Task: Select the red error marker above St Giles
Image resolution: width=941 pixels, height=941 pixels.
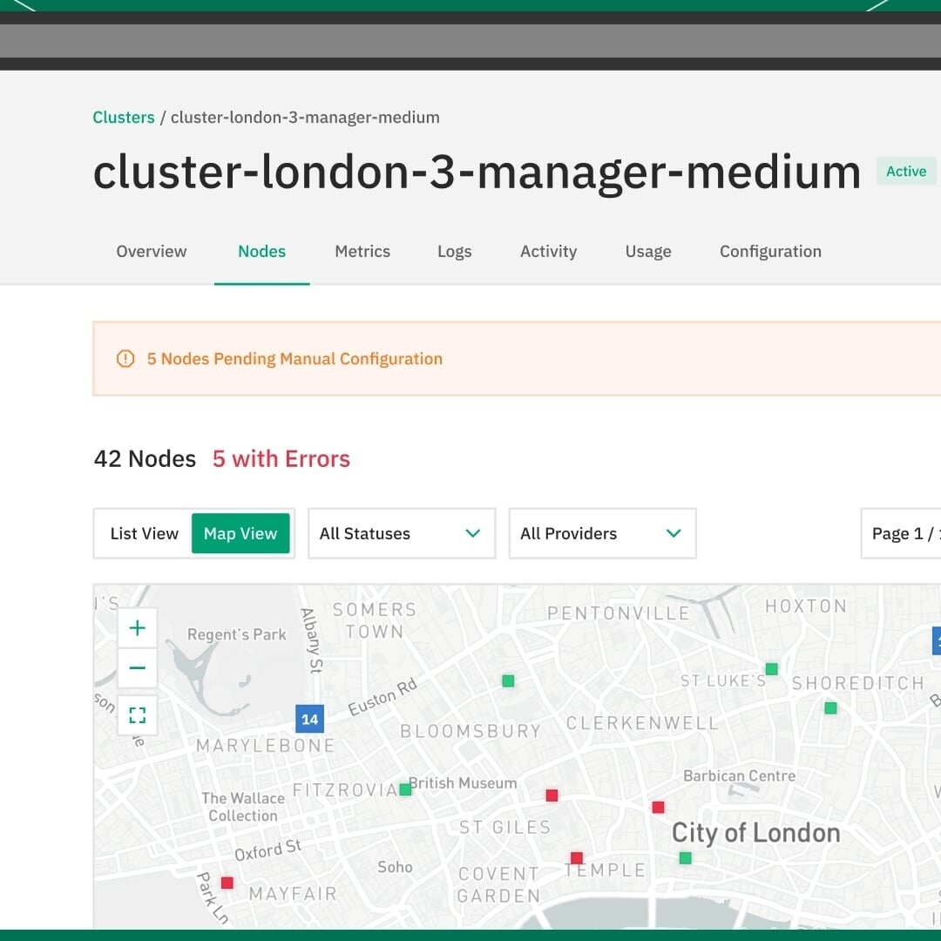Action: 552,795
